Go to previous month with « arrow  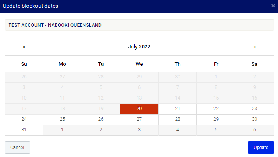point(24,47)
